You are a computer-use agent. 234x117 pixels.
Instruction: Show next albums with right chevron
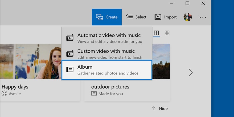[190, 72]
